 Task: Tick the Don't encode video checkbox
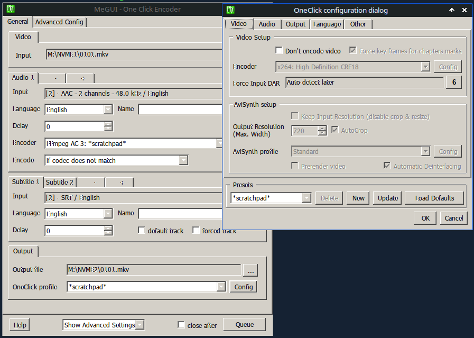tap(278, 51)
